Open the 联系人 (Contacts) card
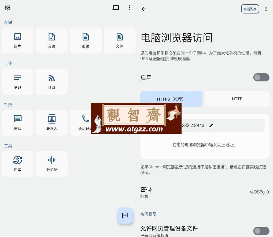This screenshot has height=237, width=273. click(x=51, y=123)
